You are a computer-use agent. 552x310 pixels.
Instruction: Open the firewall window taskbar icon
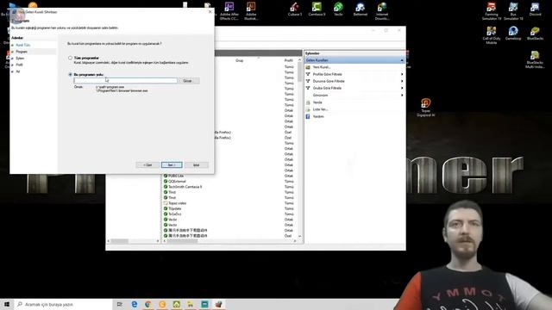click(218, 304)
